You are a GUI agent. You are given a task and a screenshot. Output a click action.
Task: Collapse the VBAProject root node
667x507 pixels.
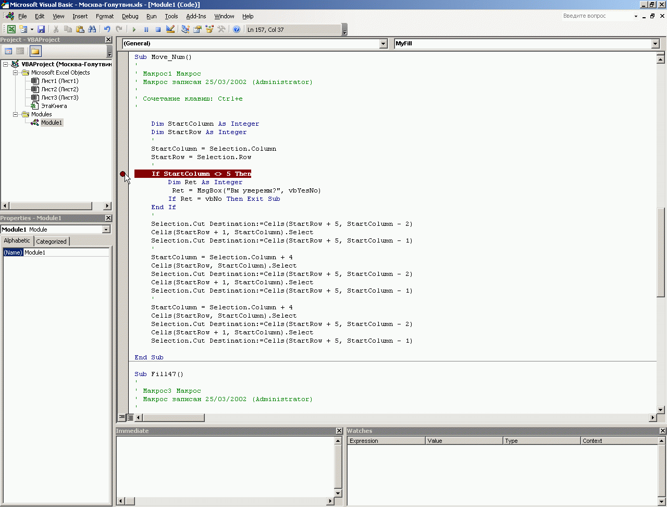[x=5, y=64]
